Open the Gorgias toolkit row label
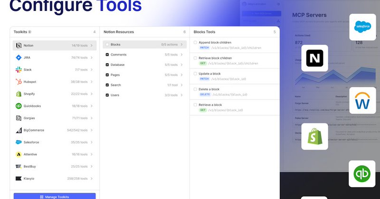The width and height of the screenshot is (380, 199). click(29, 118)
